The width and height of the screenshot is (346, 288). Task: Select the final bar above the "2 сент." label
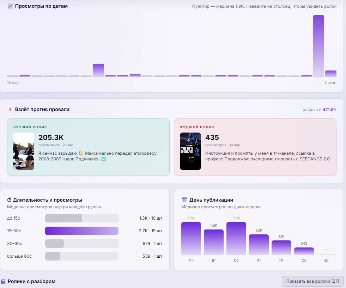[331, 73]
